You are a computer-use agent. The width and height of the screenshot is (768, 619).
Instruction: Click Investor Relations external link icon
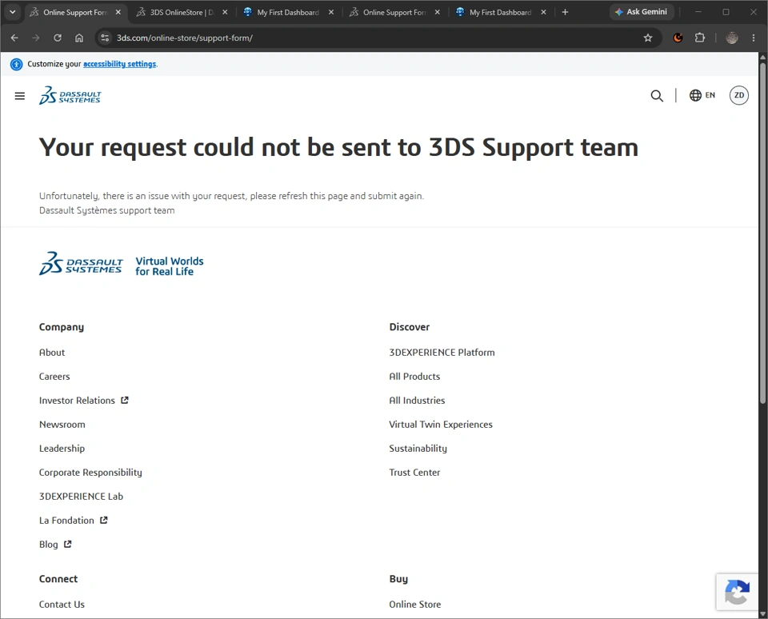[x=125, y=400]
